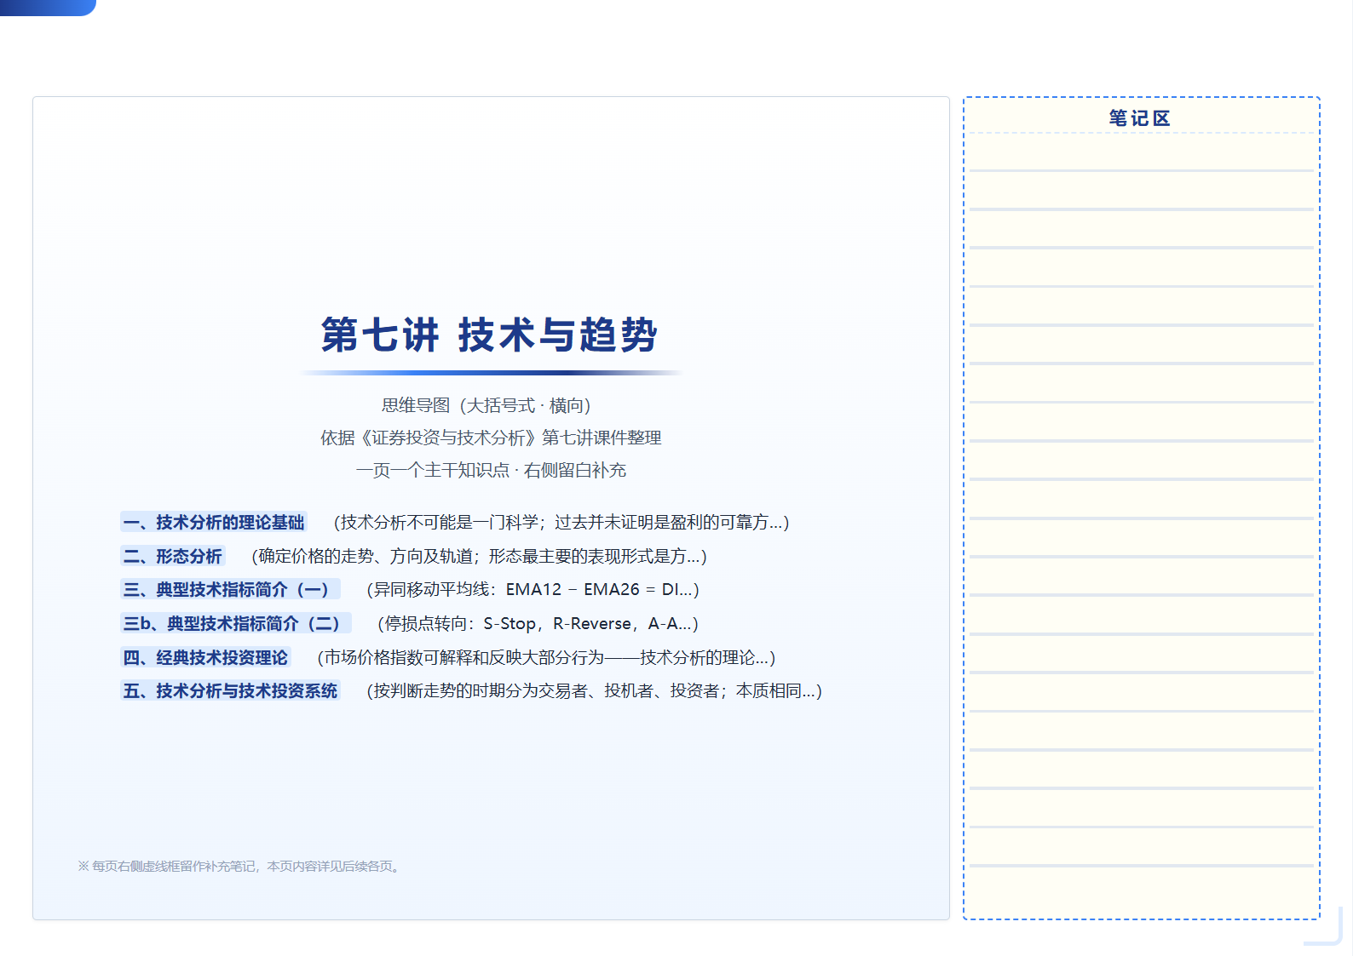Click the 笔记区 header
The width and height of the screenshot is (1353, 956).
pos(1140,118)
